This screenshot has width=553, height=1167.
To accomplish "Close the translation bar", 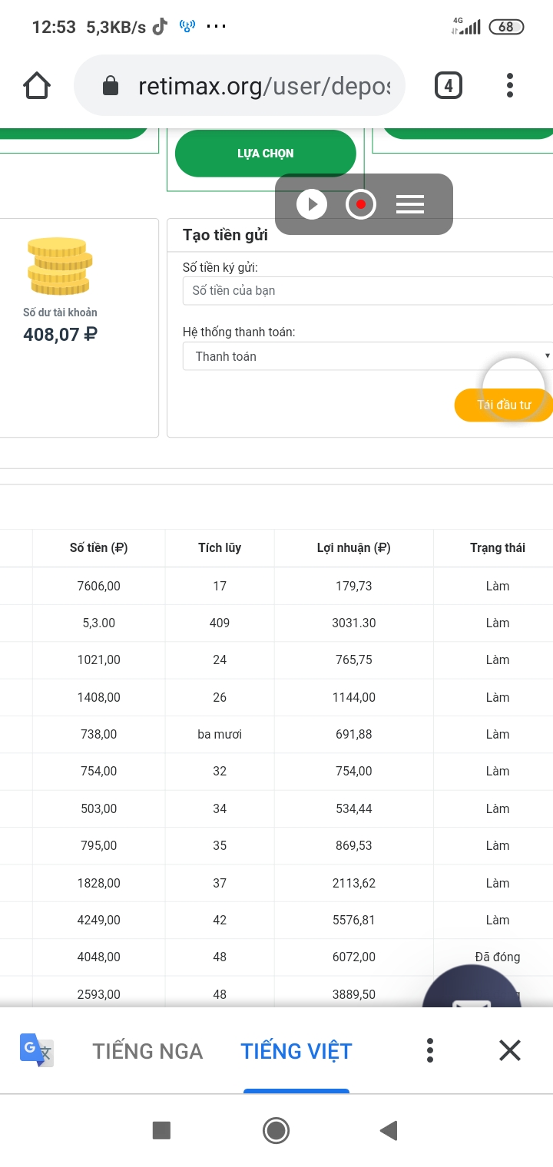I will pos(510,1050).
